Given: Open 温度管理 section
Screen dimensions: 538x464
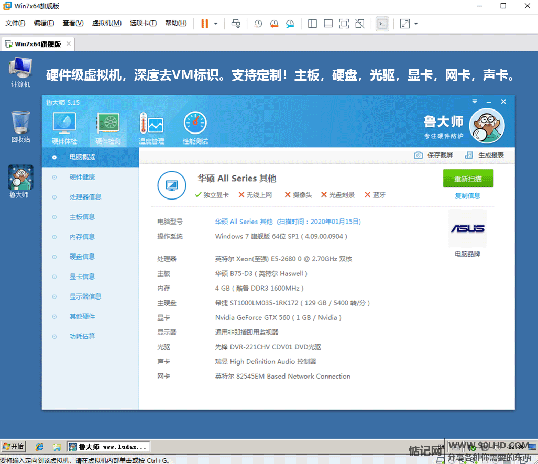Looking at the screenshot, I should [151, 128].
